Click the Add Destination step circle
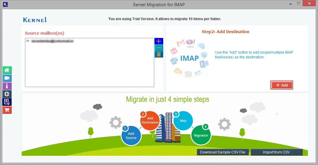 pyautogui.click(x=150, y=121)
